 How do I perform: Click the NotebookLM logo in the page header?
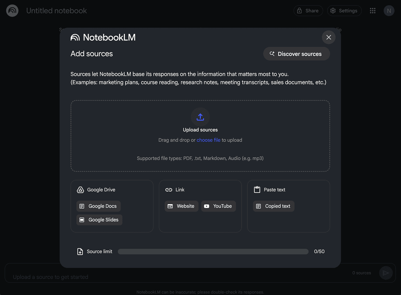pos(12,11)
